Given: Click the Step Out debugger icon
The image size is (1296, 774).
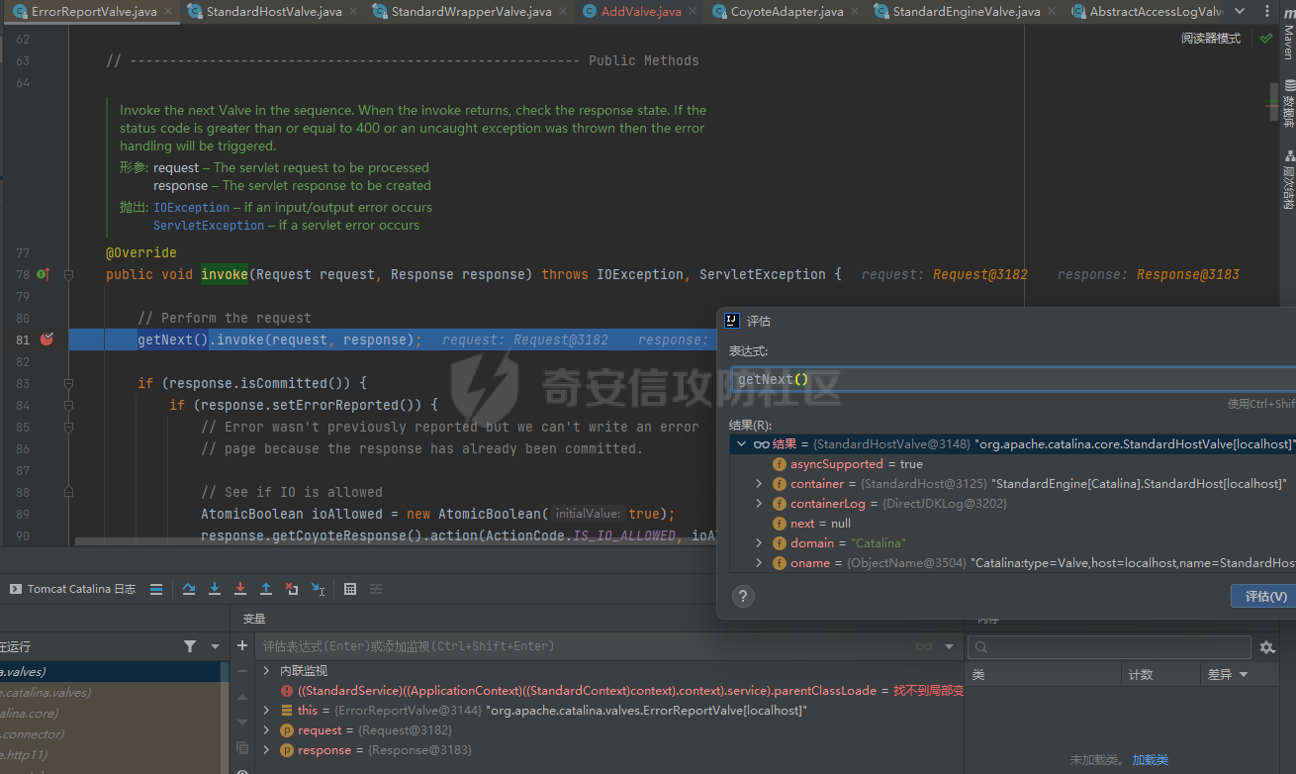Looking at the screenshot, I should click(266, 589).
